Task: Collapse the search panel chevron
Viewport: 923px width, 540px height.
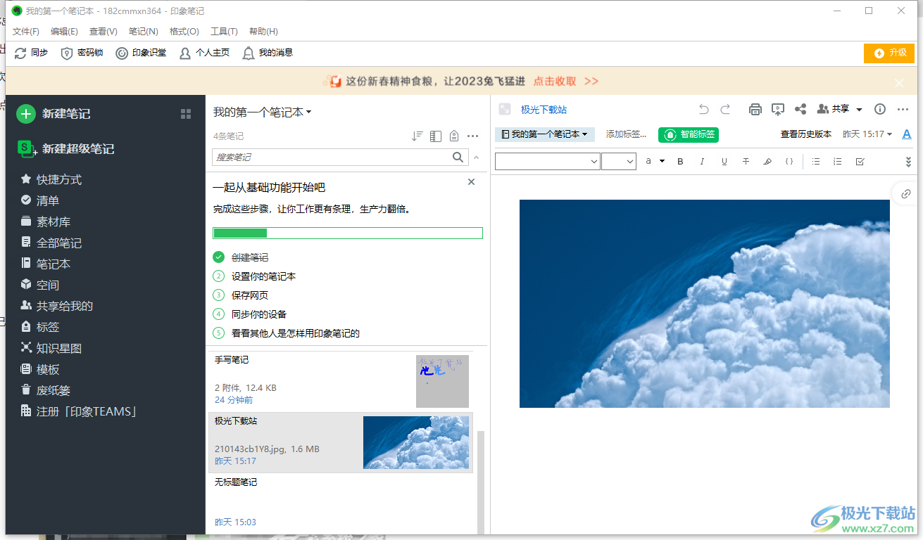Action: [x=477, y=157]
